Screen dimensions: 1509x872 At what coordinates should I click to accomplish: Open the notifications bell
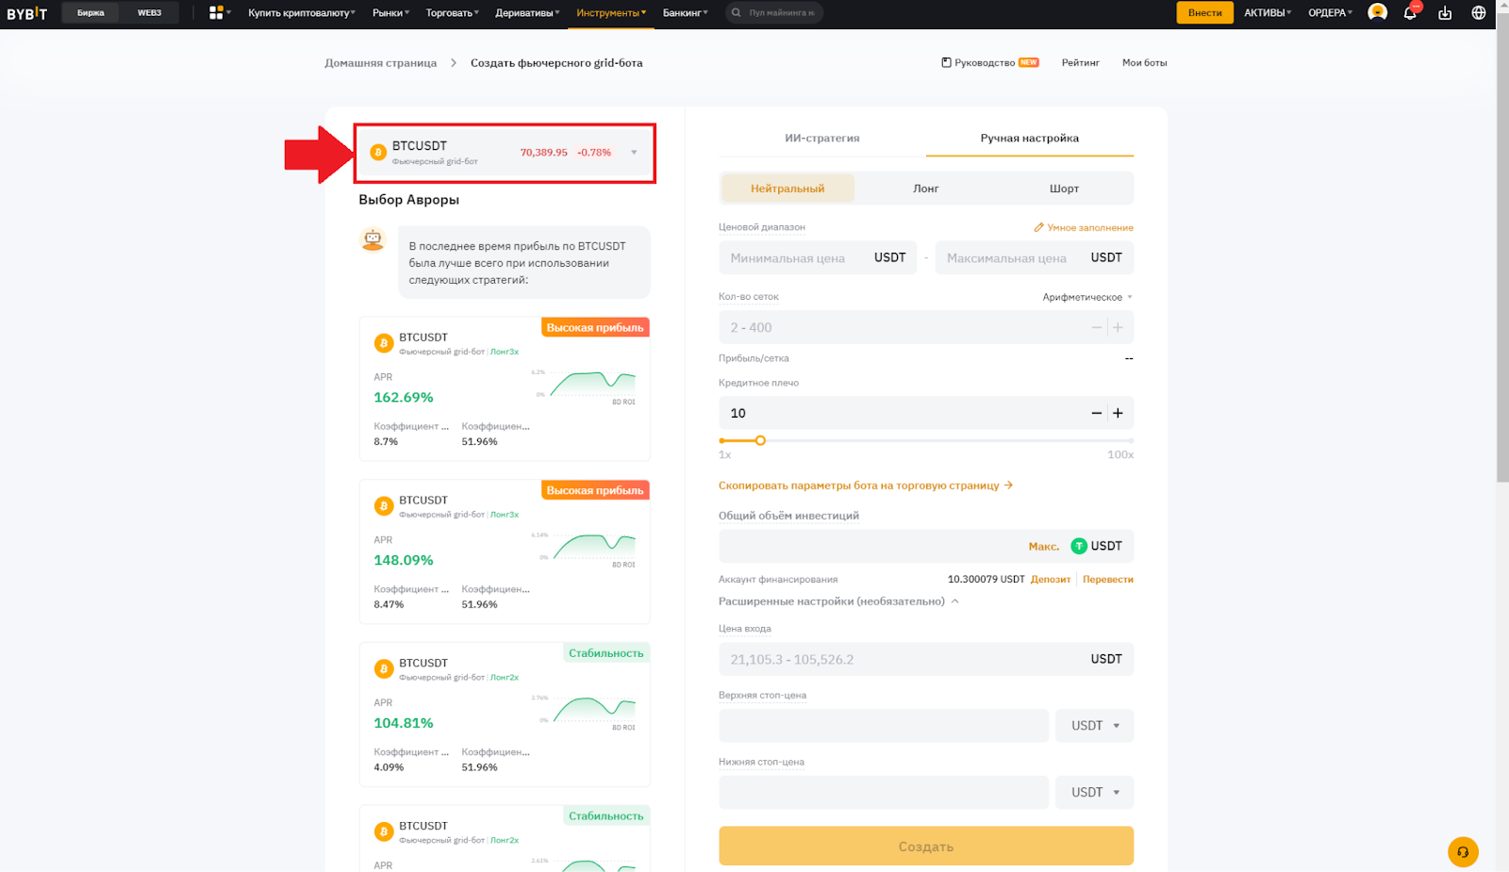coord(1411,13)
